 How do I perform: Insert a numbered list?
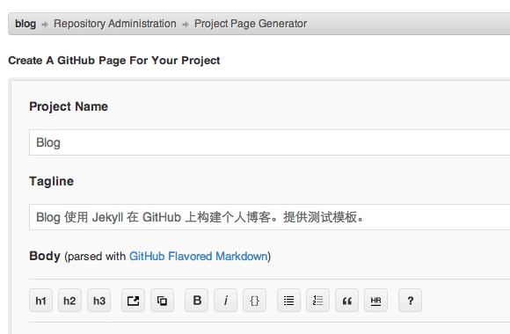coord(317,301)
